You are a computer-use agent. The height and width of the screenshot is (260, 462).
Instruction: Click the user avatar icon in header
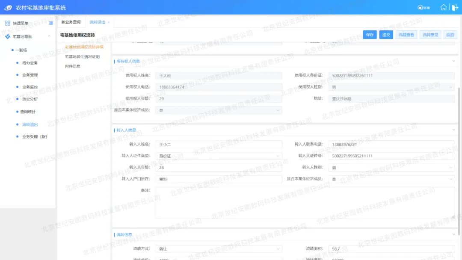point(420,8)
